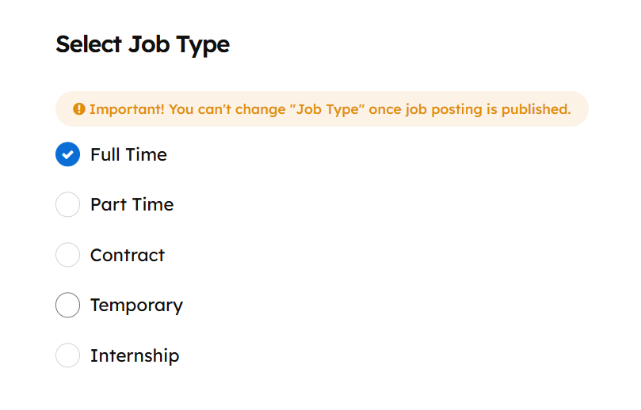
Task: Click the blue checkmark icon beside Full Time
Action: tap(68, 154)
